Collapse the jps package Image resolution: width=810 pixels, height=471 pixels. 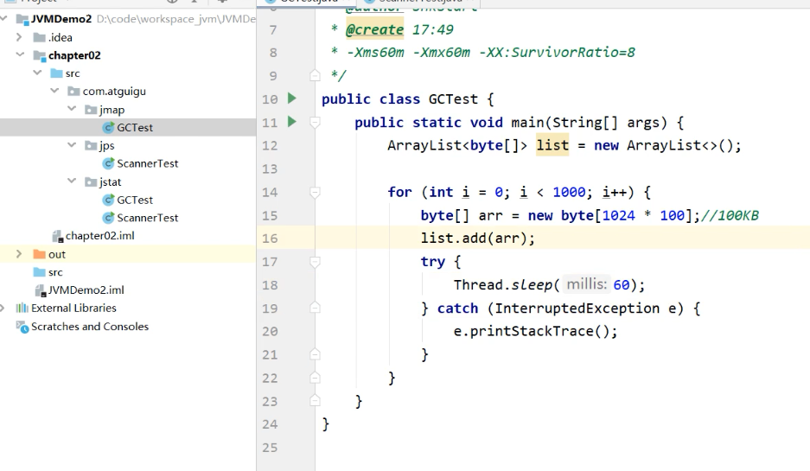pyautogui.click(x=72, y=144)
